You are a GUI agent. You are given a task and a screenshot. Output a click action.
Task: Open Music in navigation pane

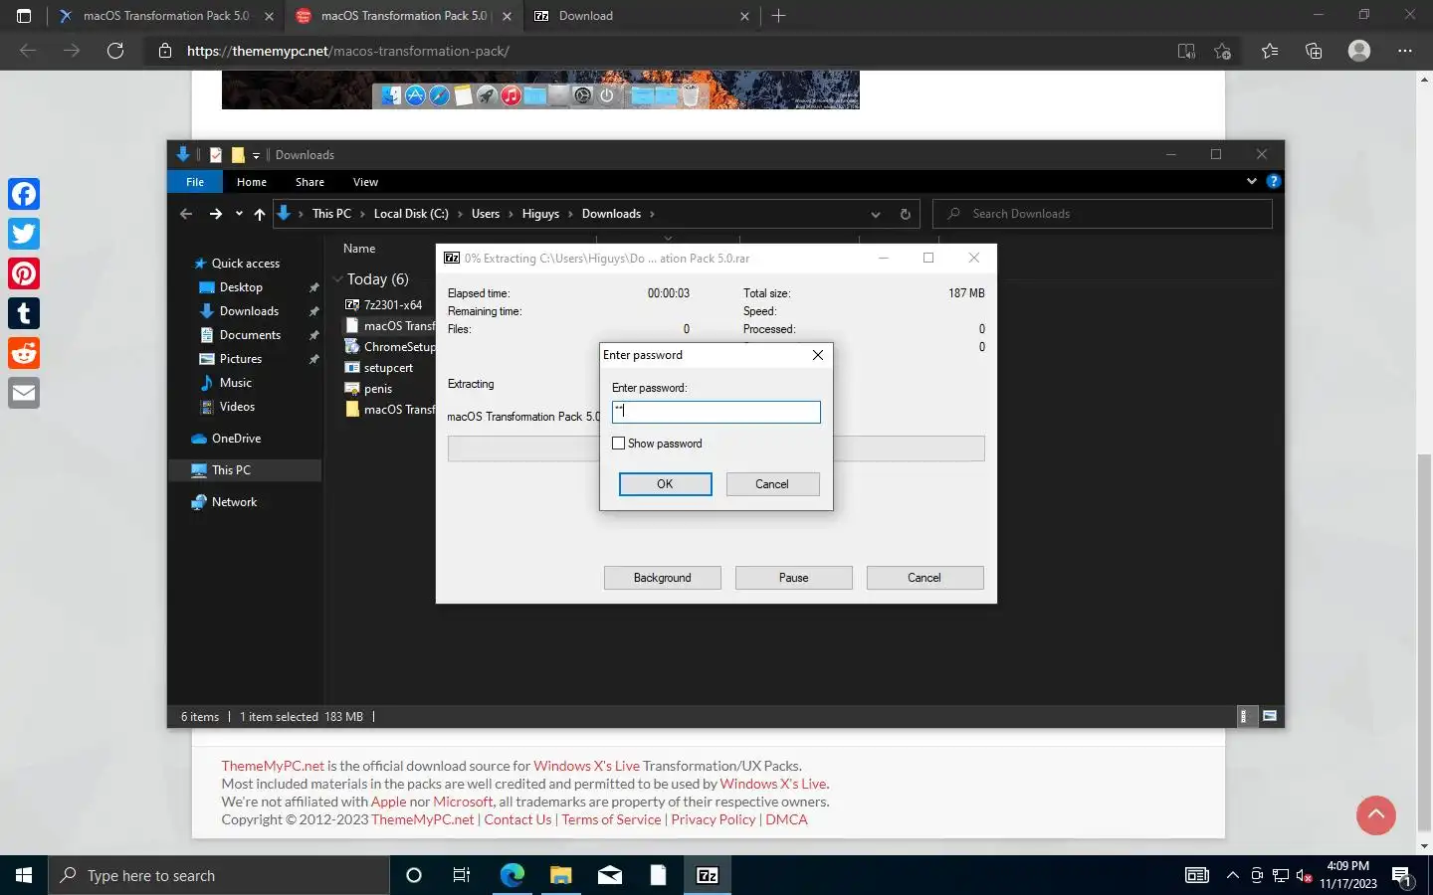236,383
